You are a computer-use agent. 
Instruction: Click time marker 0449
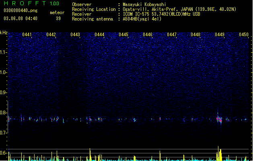pyautogui.click(x=220, y=35)
